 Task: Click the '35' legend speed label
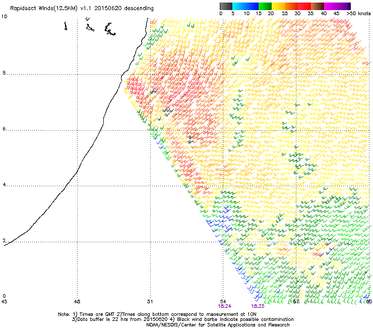tap(310, 14)
